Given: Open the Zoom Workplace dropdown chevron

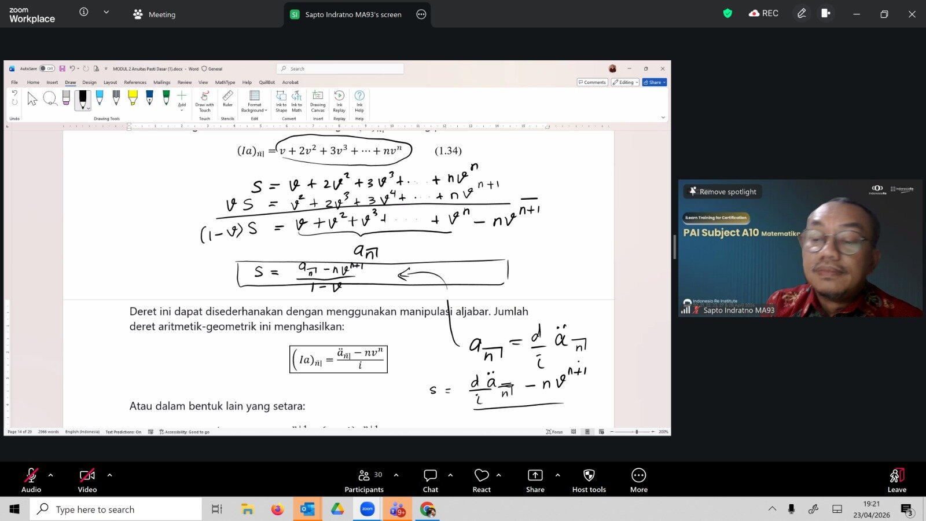Looking at the screenshot, I should click(106, 12).
